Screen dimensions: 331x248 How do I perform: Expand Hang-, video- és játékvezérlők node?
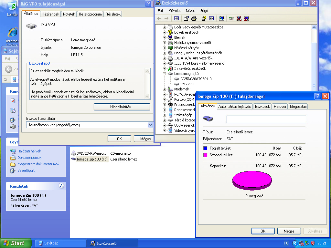pyautogui.click(x=164, y=53)
